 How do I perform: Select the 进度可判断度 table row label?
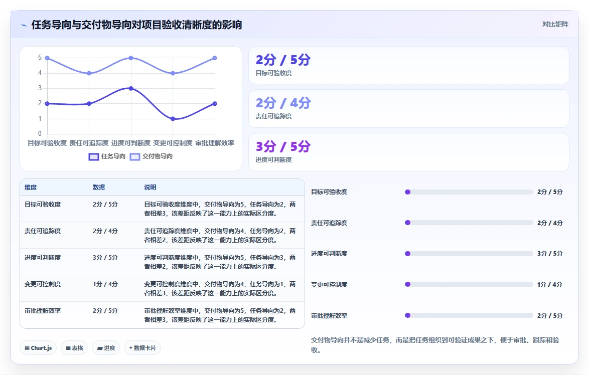click(43, 258)
